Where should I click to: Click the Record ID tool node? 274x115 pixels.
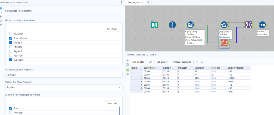pyautogui.click(x=172, y=25)
